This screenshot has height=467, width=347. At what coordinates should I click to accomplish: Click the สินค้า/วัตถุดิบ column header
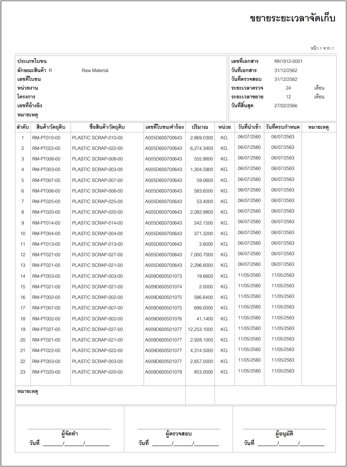point(50,127)
